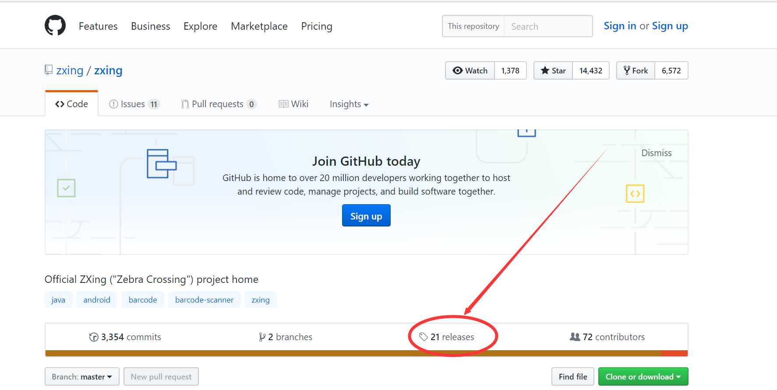The height and width of the screenshot is (390, 777).
Task: Select the barcode-scanner topic tag
Action: [x=204, y=299]
